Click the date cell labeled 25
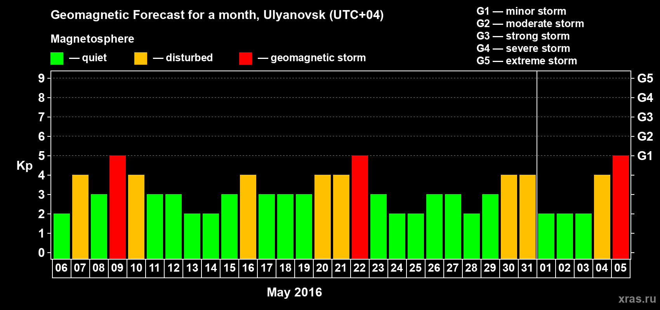This screenshot has height=310, width=660. click(x=416, y=268)
